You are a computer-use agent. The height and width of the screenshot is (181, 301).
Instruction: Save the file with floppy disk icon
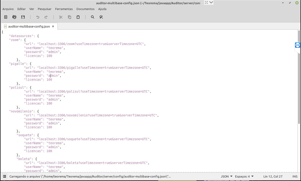pyautogui.click(x=23, y=17)
